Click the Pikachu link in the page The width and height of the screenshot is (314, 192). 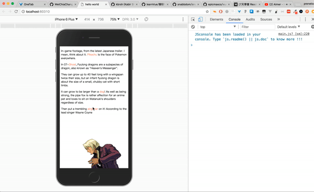[92, 54]
